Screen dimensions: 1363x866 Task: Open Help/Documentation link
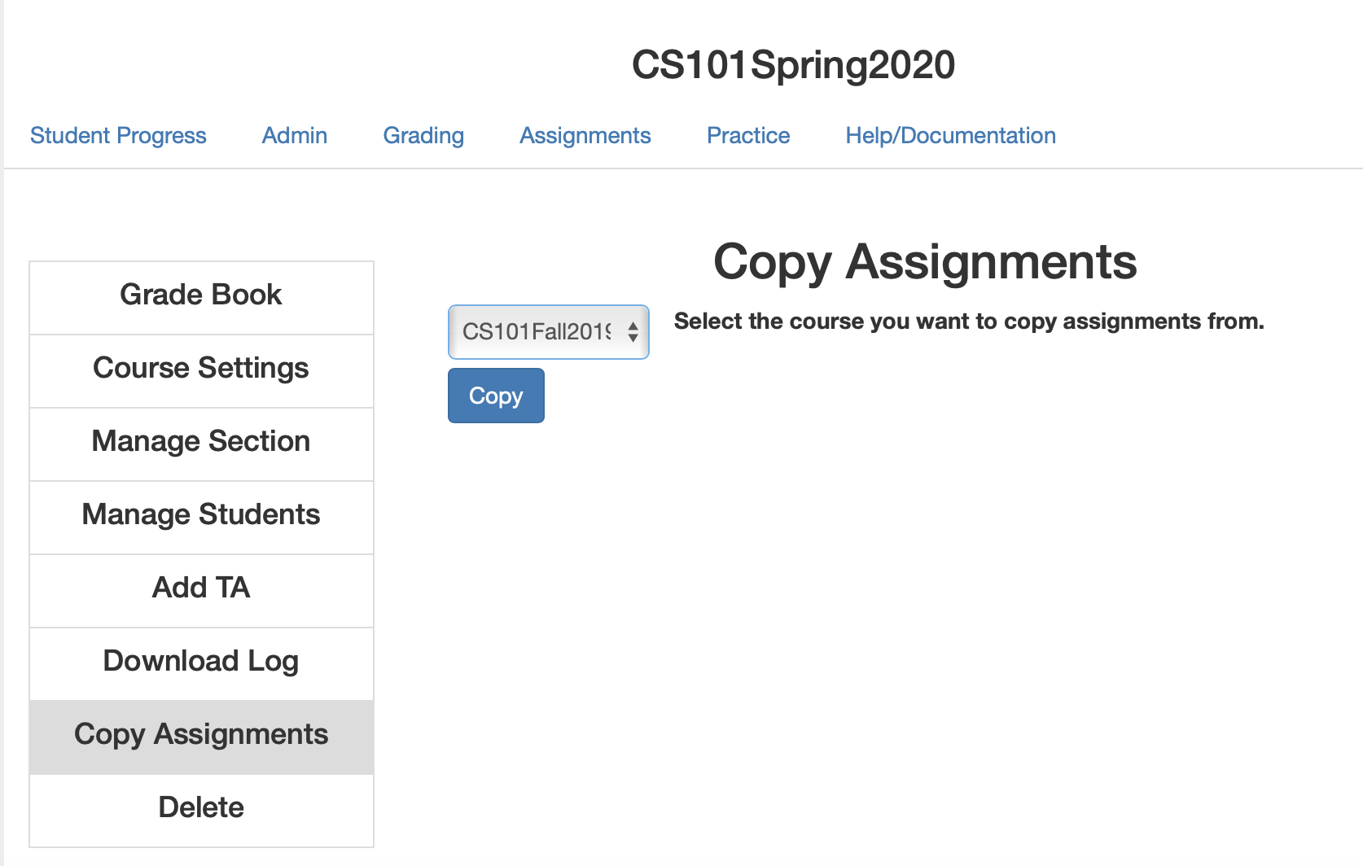point(950,135)
